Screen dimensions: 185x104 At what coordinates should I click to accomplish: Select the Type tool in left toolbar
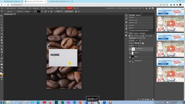pos(2,55)
